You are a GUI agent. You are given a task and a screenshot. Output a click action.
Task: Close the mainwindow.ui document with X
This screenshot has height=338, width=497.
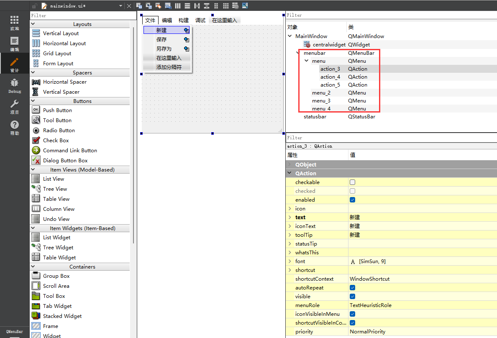tap(129, 6)
